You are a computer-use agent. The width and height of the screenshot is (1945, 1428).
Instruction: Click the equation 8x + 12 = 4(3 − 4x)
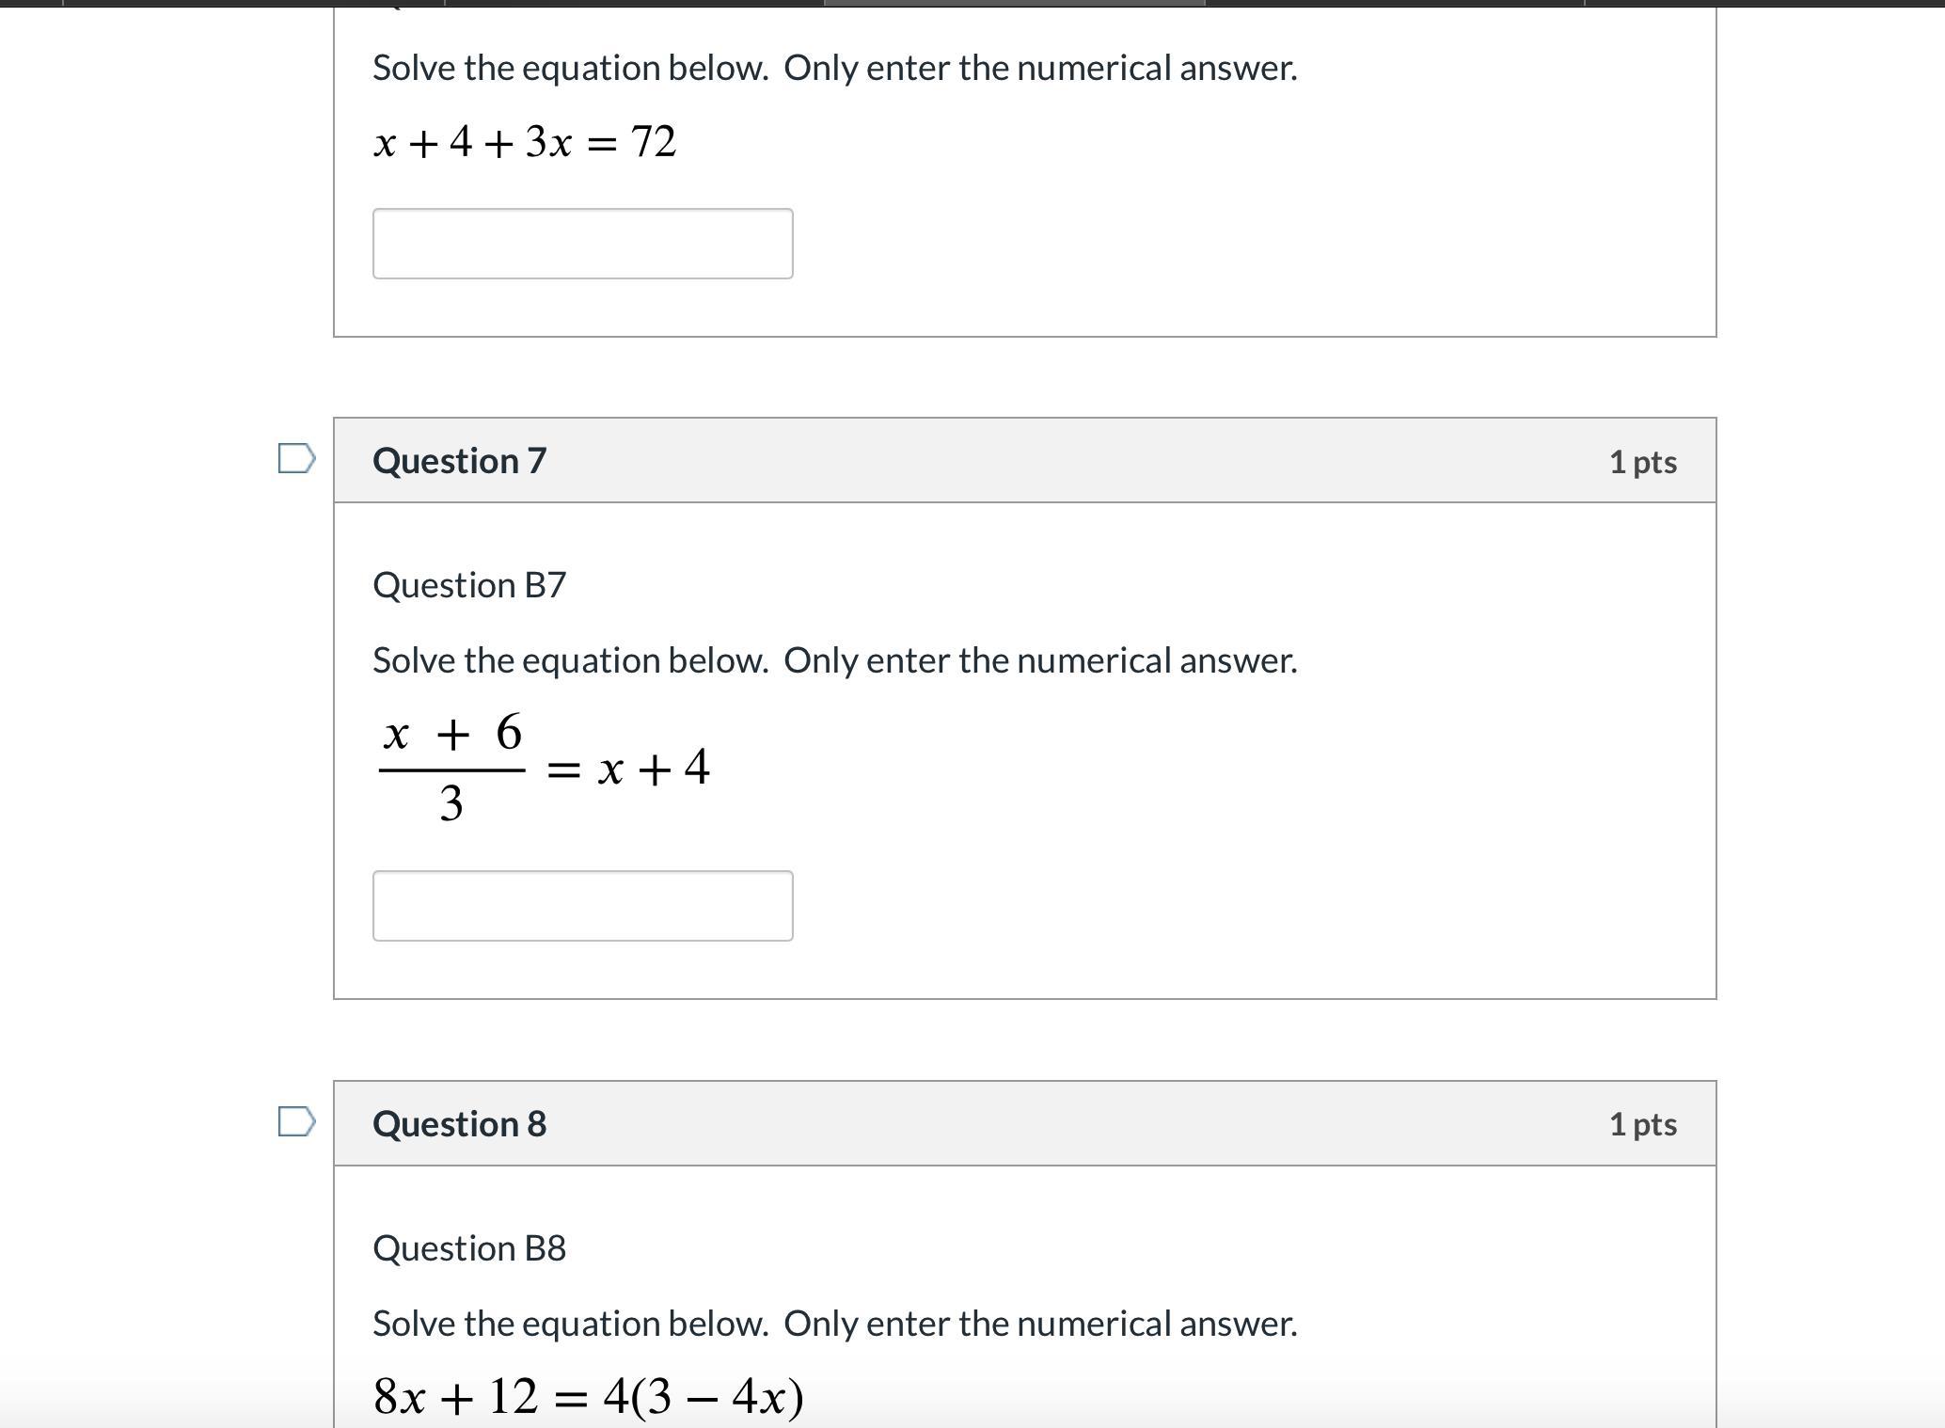coord(588,1396)
